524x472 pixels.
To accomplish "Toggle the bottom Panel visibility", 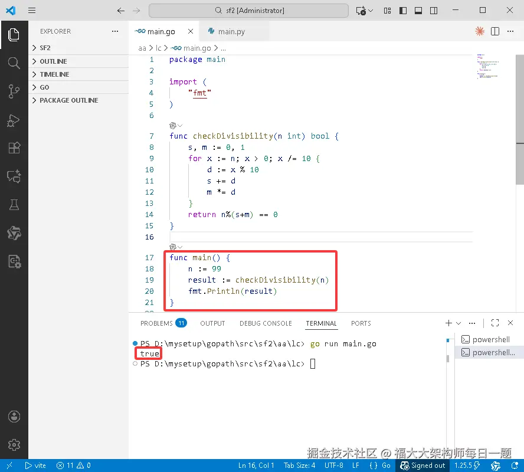I will 418,11.
